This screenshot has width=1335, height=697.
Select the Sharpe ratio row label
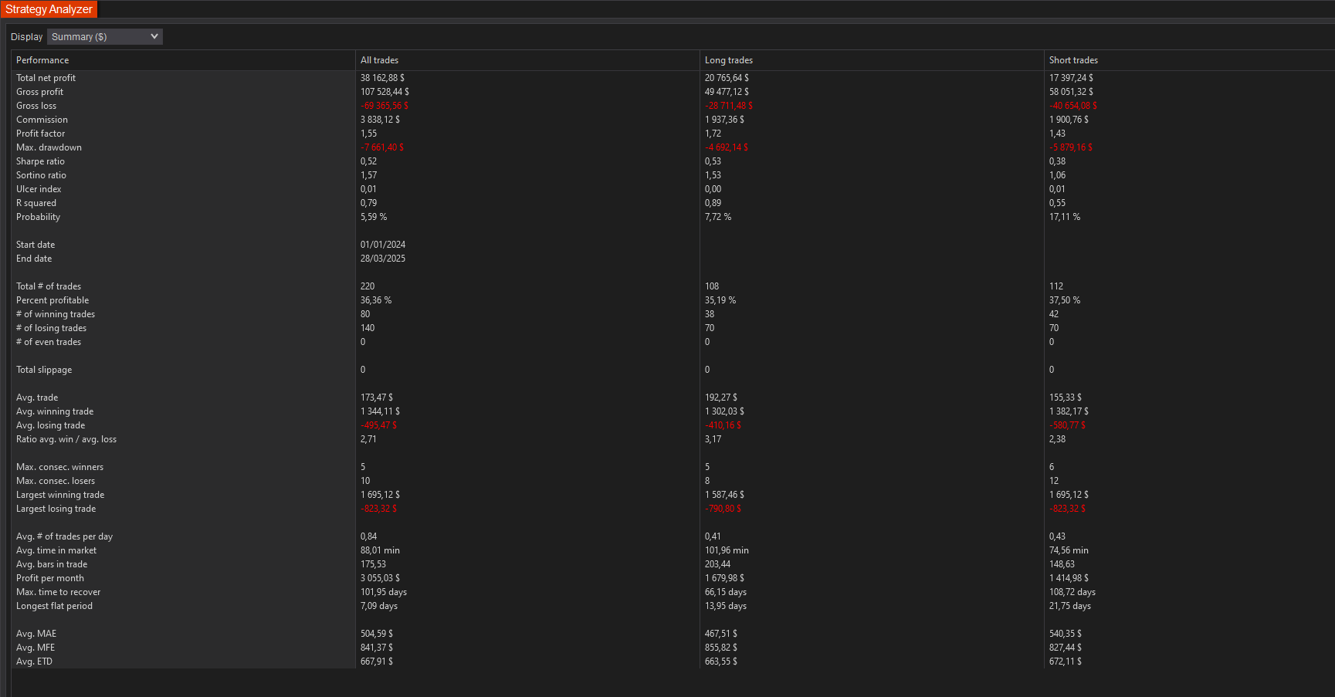40,161
